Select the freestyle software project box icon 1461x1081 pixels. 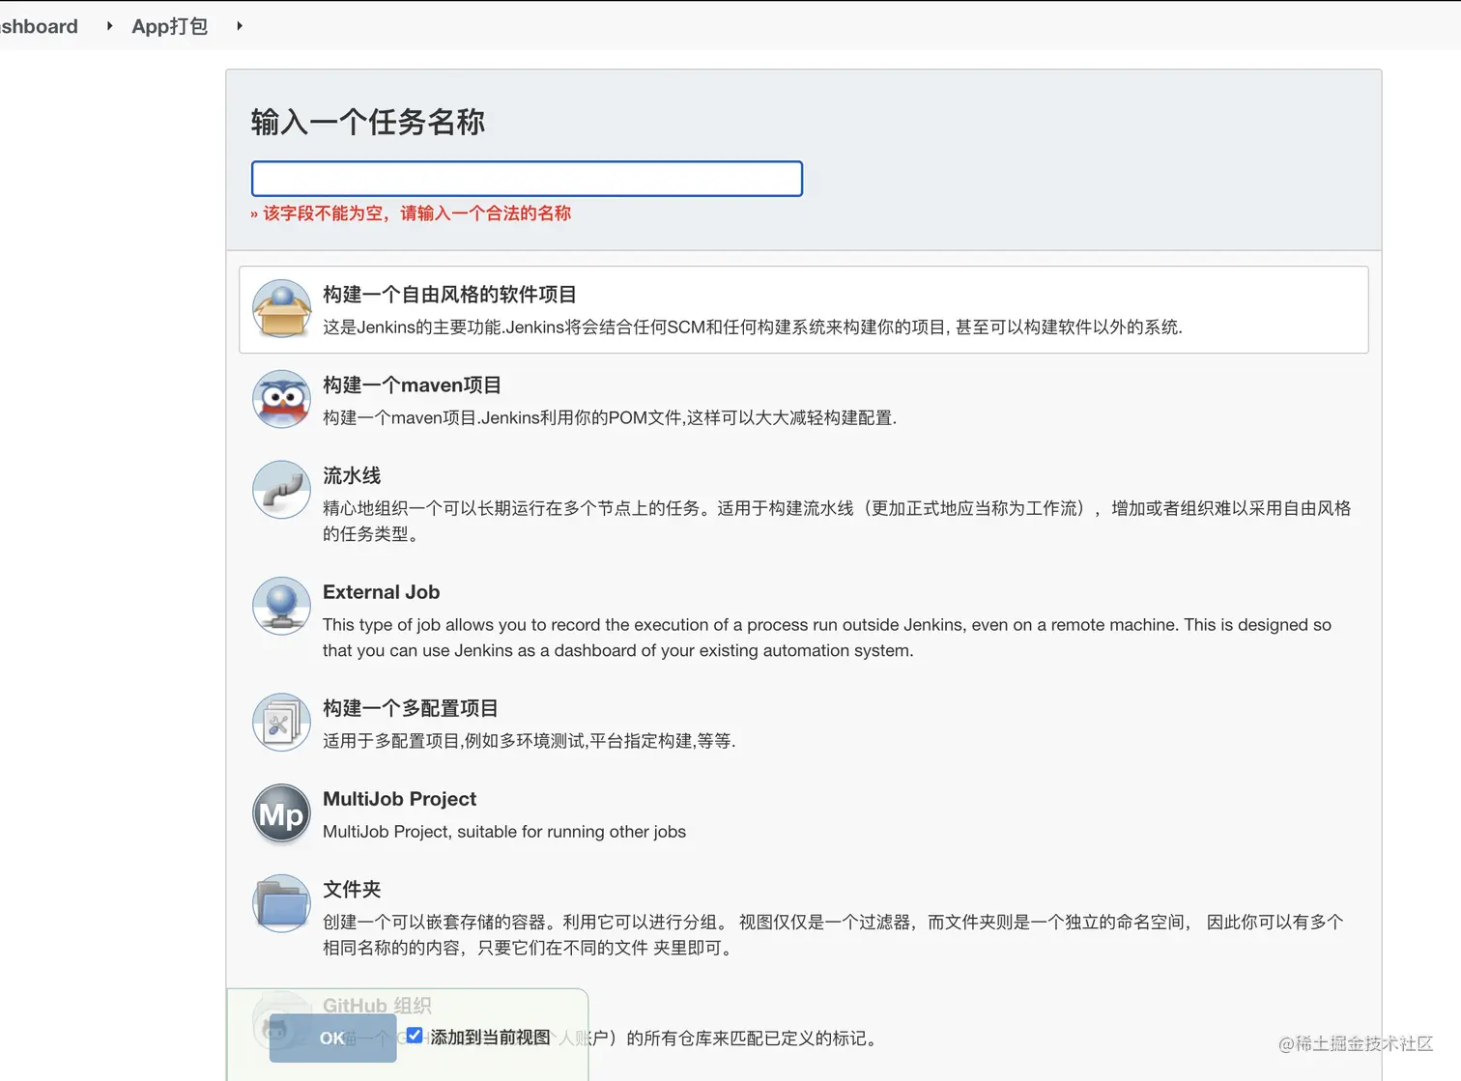[x=281, y=309]
